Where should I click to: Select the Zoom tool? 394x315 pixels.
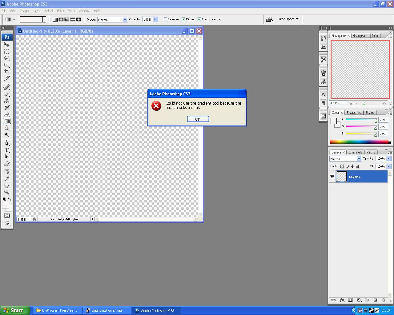point(6,192)
